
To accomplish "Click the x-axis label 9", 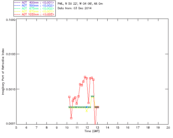I will tap(57, 127).
